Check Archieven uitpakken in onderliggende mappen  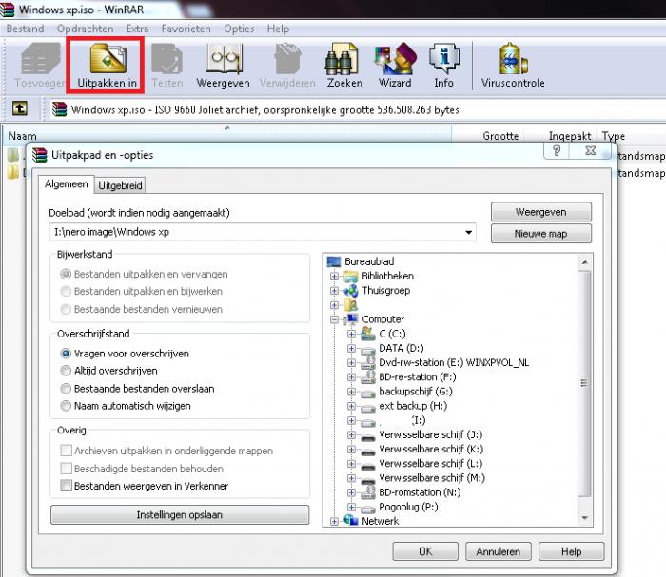coord(66,451)
